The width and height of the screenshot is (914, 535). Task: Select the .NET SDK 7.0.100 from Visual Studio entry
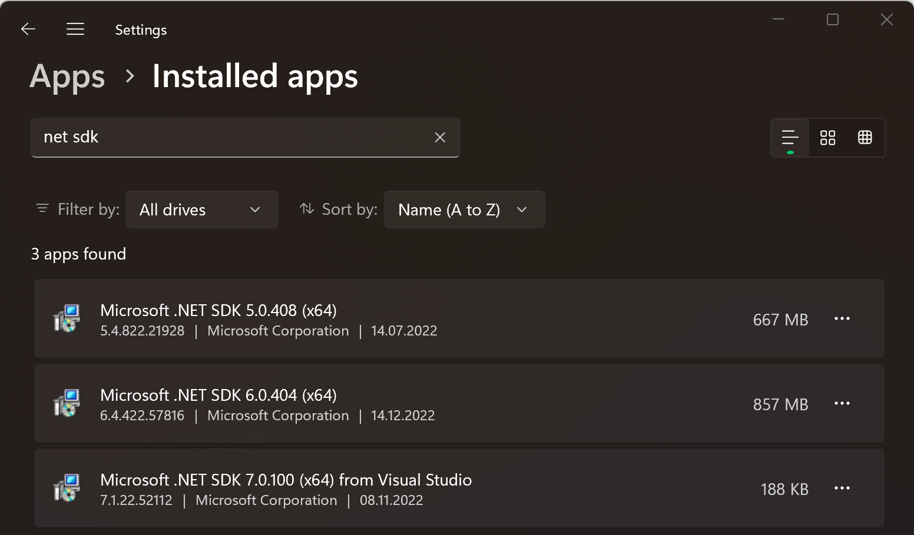(x=286, y=480)
